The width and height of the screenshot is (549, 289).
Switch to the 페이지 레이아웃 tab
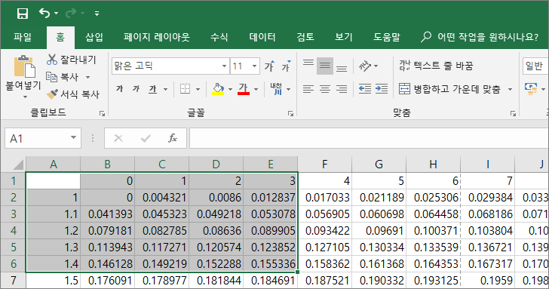pyautogui.click(x=157, y=37)
